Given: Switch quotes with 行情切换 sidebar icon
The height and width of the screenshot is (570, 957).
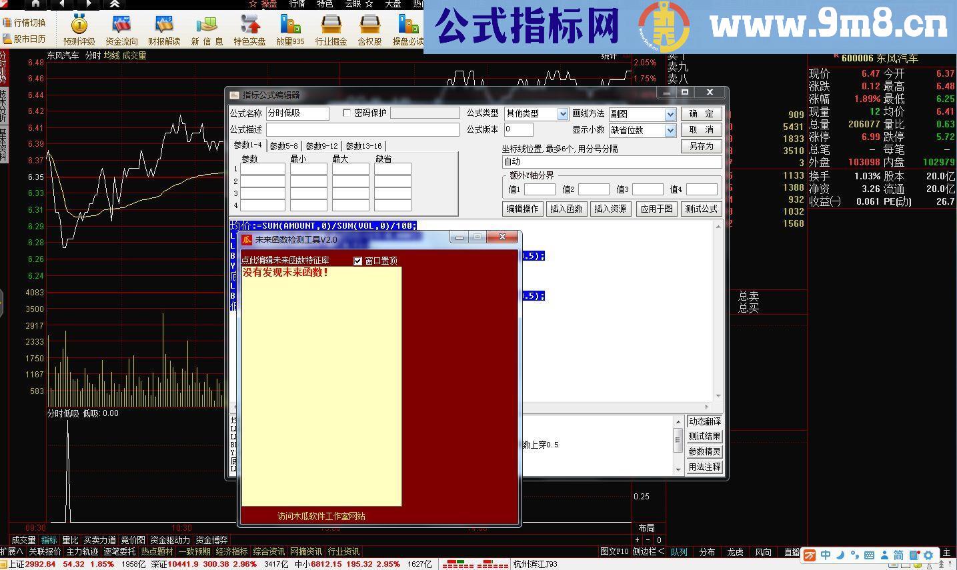Looking at the screenshot, I should [27, 23].
